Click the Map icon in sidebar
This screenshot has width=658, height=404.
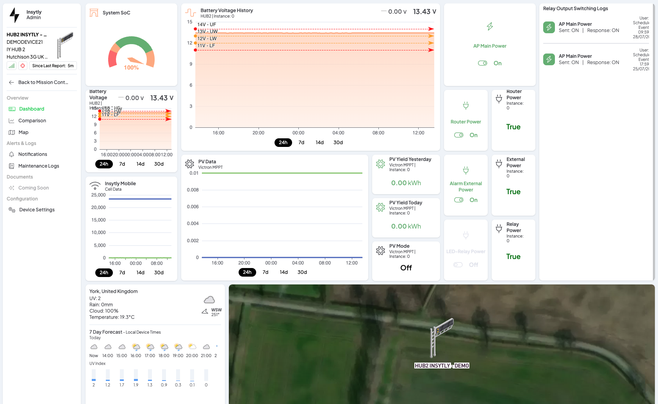tap(12, 132)
